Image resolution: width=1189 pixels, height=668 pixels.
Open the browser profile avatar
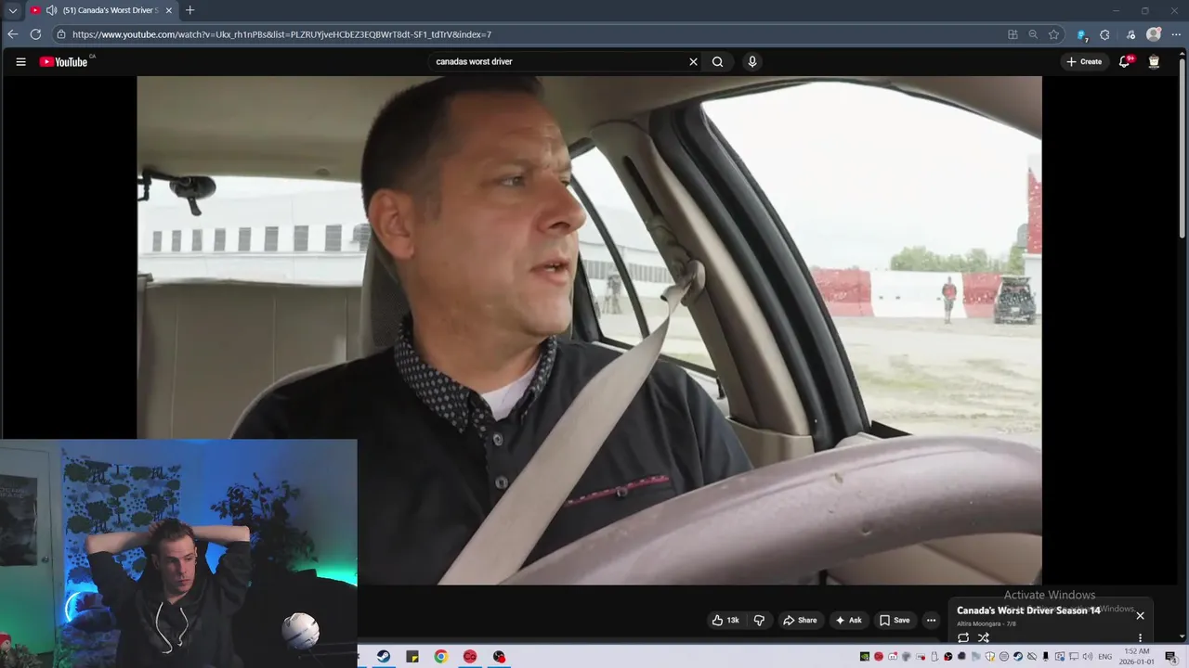tap(1154, 34)
